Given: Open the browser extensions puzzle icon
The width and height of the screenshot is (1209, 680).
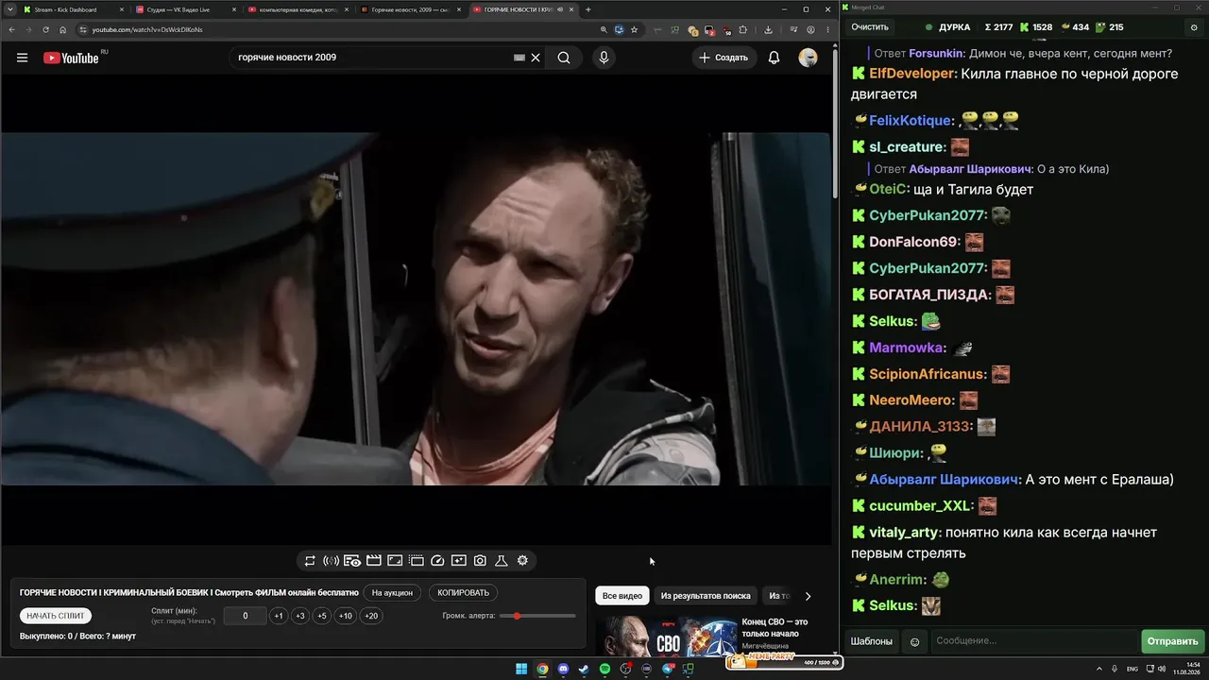Looking at the screenshot, I should click(x=741, y=29).
